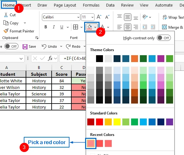Activate the Format Painter brush

pyautogui.click(x=6, y=31)
